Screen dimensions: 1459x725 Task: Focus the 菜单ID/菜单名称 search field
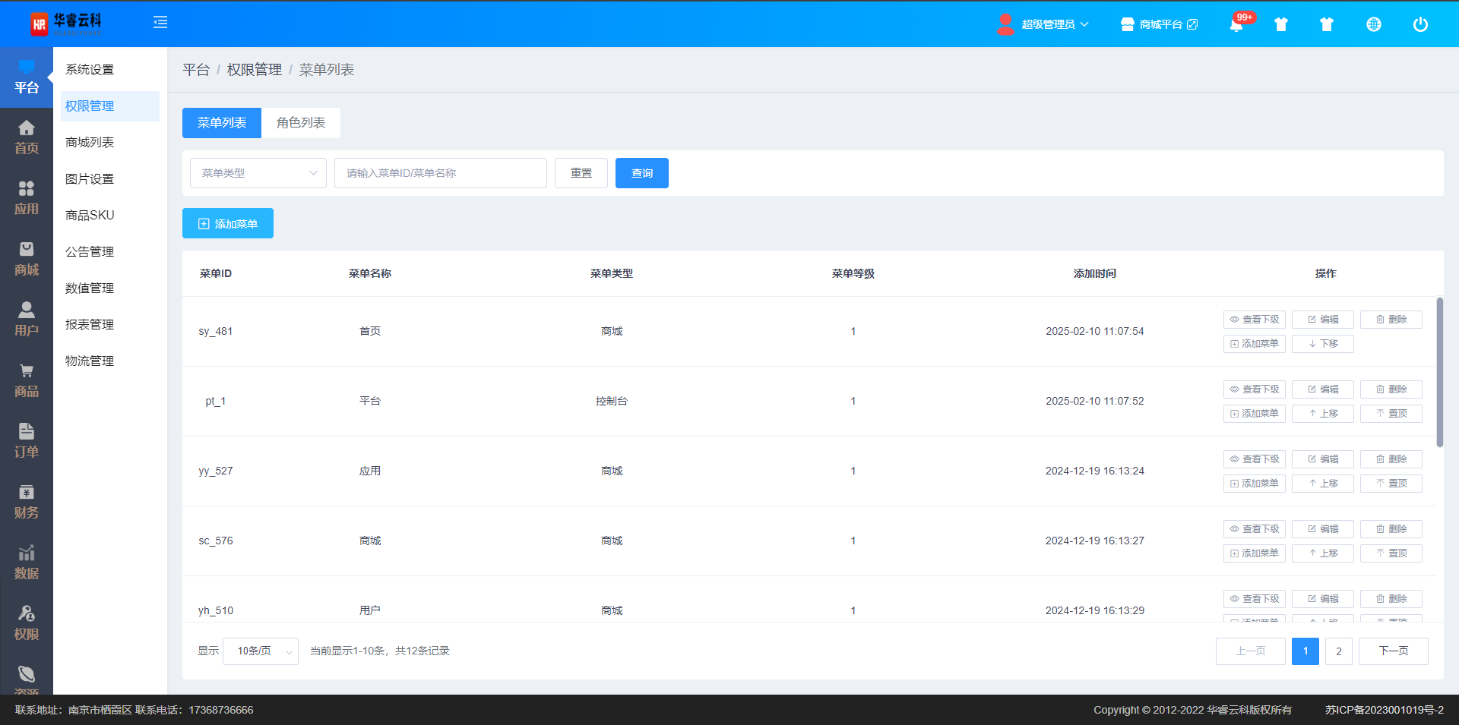[x=441, y=173]
